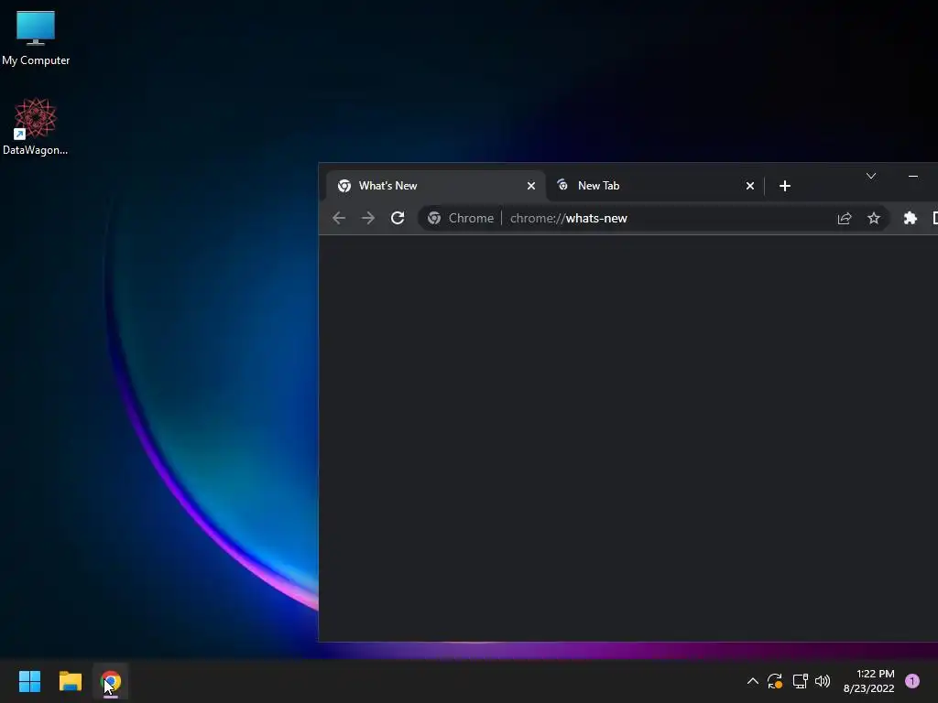This screenshot has width=938, height=703.
Task: Open My Computer desktop icon
Action: tap(36, 38)
